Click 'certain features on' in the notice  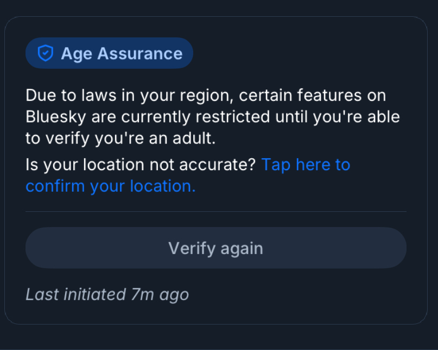[313, 96]
